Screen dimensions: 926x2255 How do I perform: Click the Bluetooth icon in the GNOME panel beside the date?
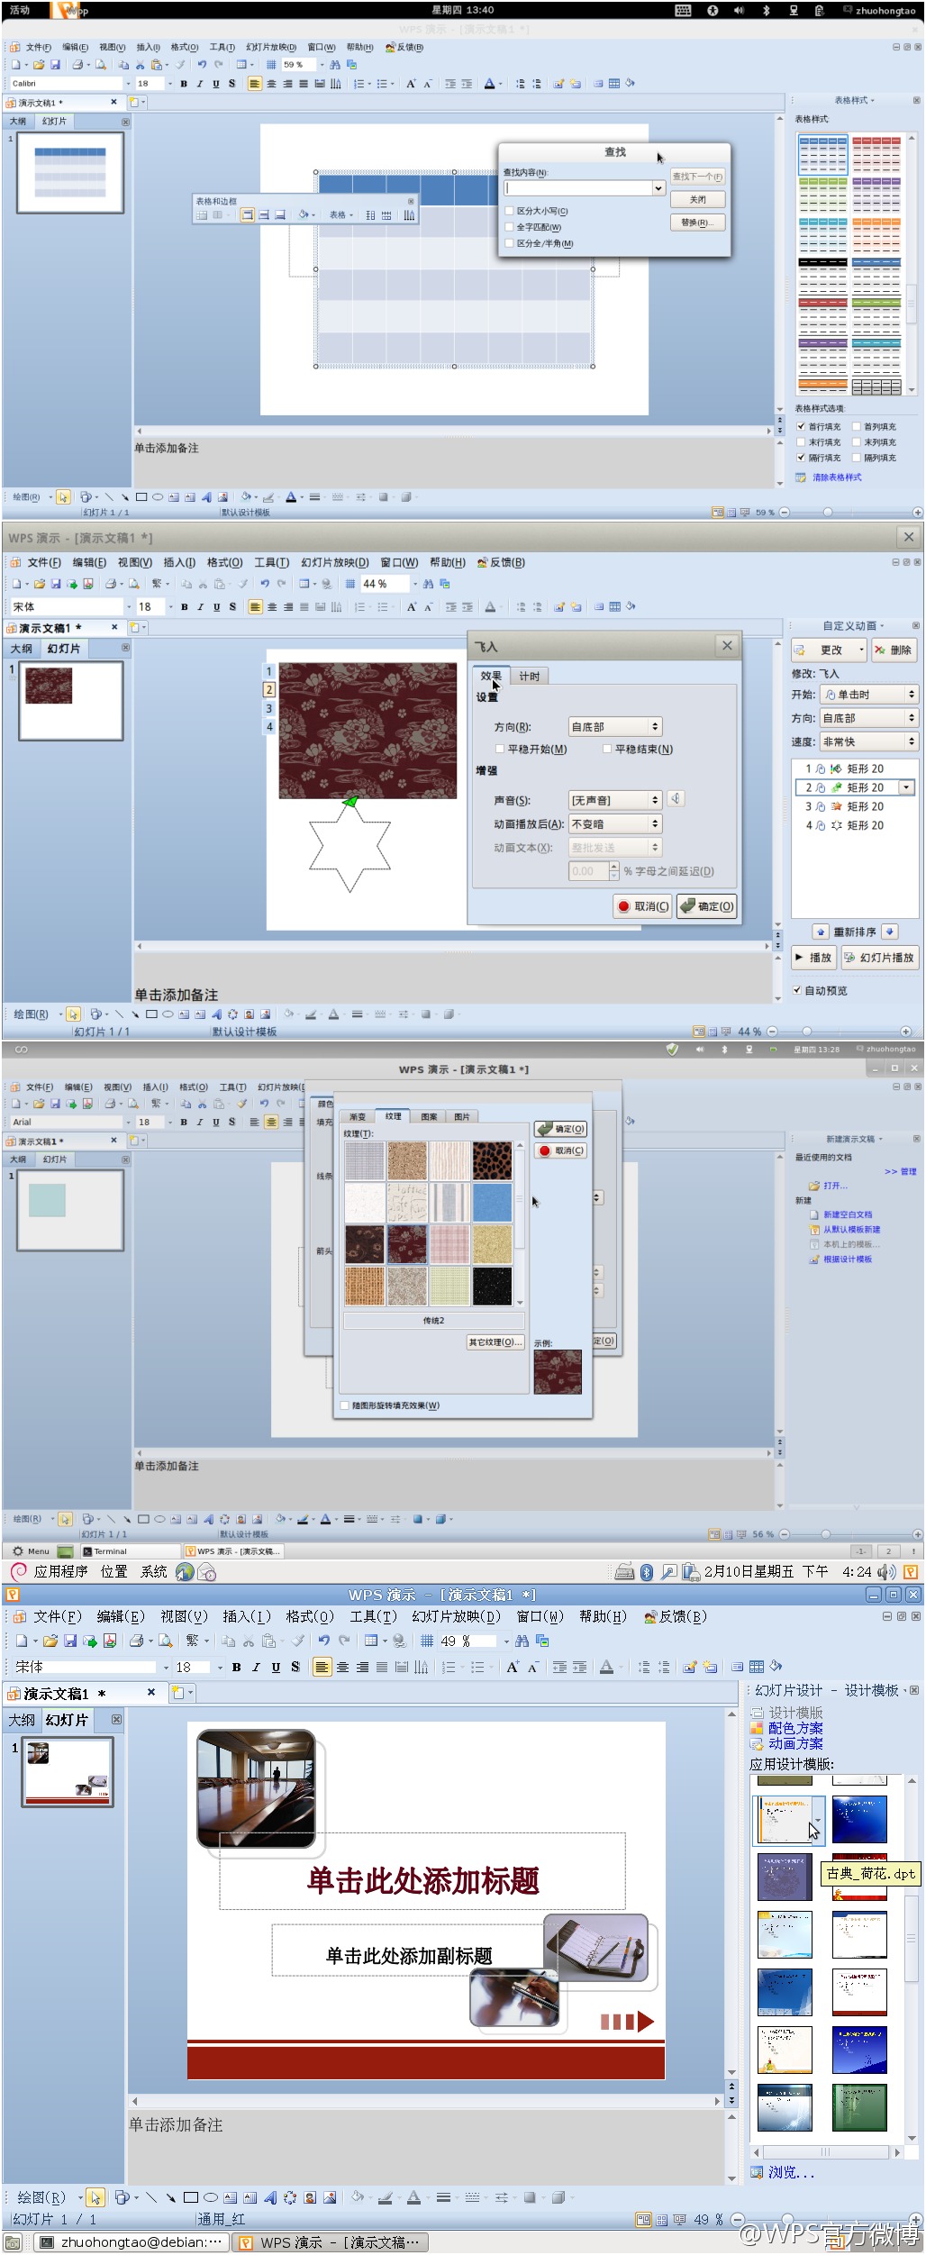click(x=646, y=1572)
